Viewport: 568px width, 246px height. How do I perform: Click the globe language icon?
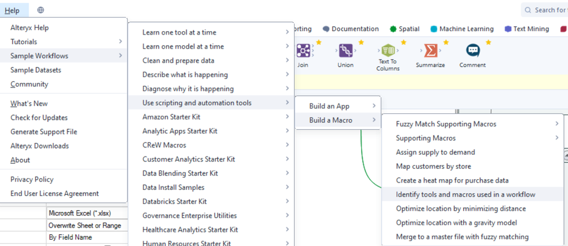coord(40,10)
